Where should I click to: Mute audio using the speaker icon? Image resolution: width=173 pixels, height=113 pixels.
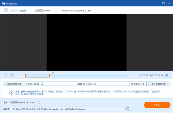[166, 75]
